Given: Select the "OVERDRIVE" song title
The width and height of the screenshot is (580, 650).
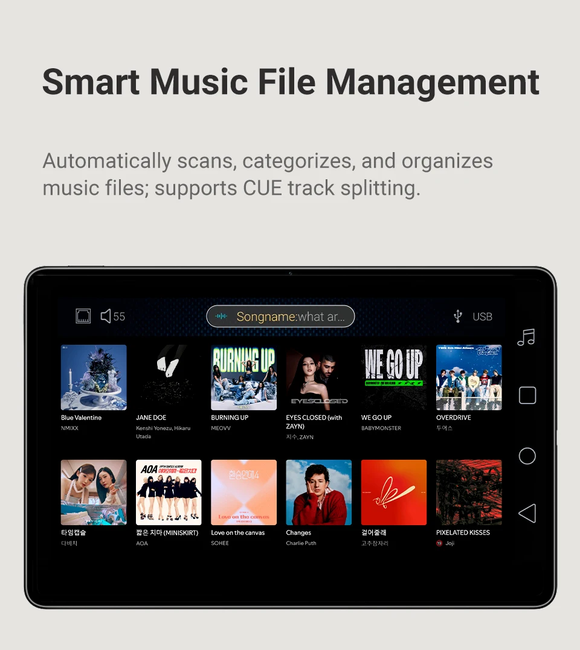Looking at the screenshot, I should [454, 418].
